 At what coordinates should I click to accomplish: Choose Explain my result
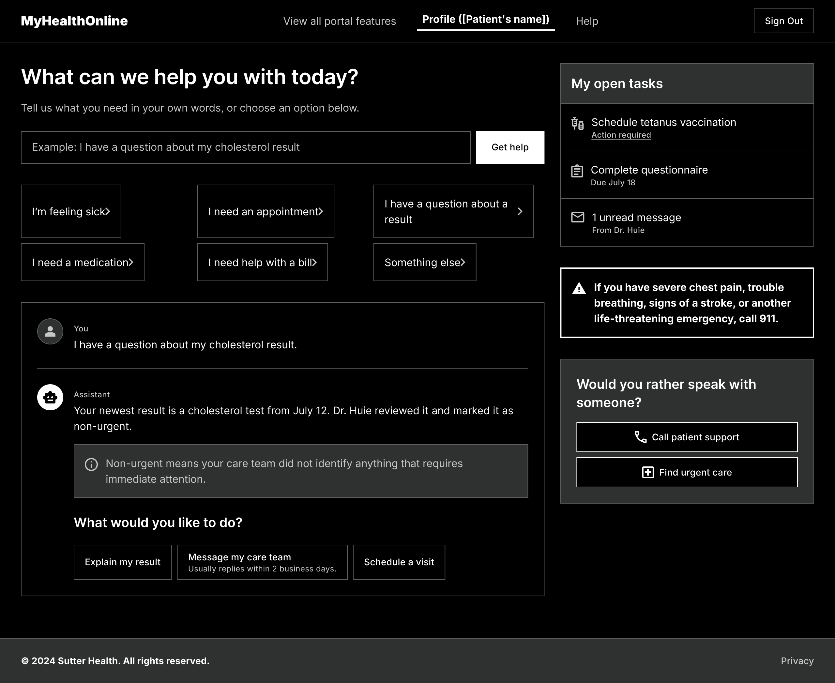pos(122,562)
